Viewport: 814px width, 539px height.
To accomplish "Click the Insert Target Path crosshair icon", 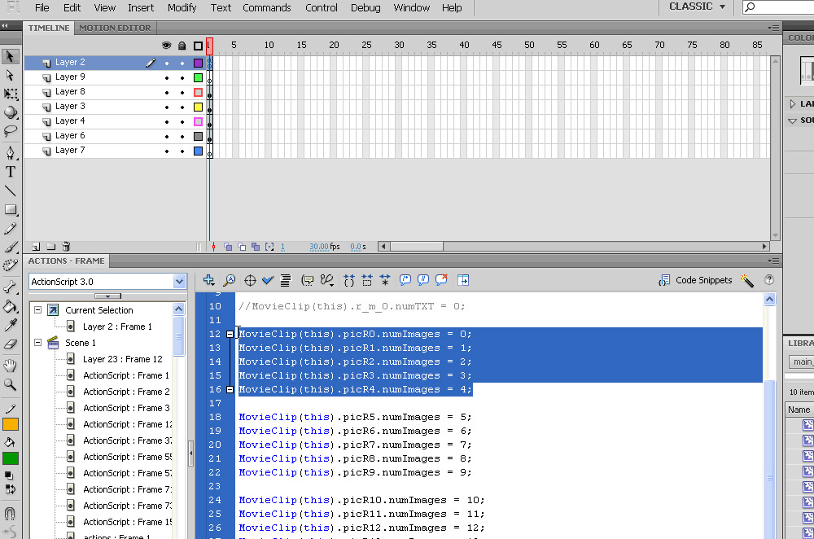I will point(250,280).
